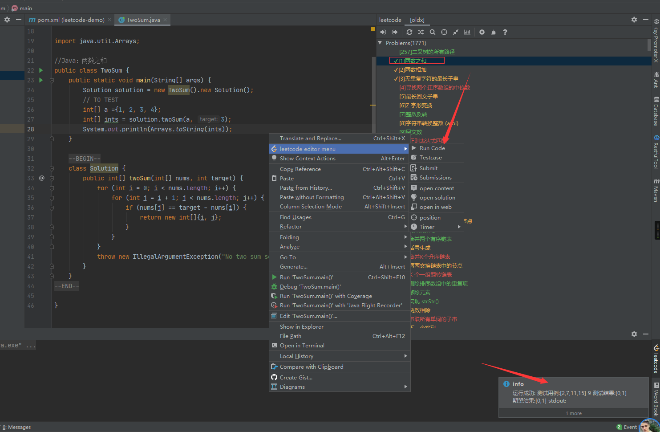Image resolution: width=660 pixels, height=432 pixels.
Task: Click '1 more' in info notification
Action: (574, 413)
